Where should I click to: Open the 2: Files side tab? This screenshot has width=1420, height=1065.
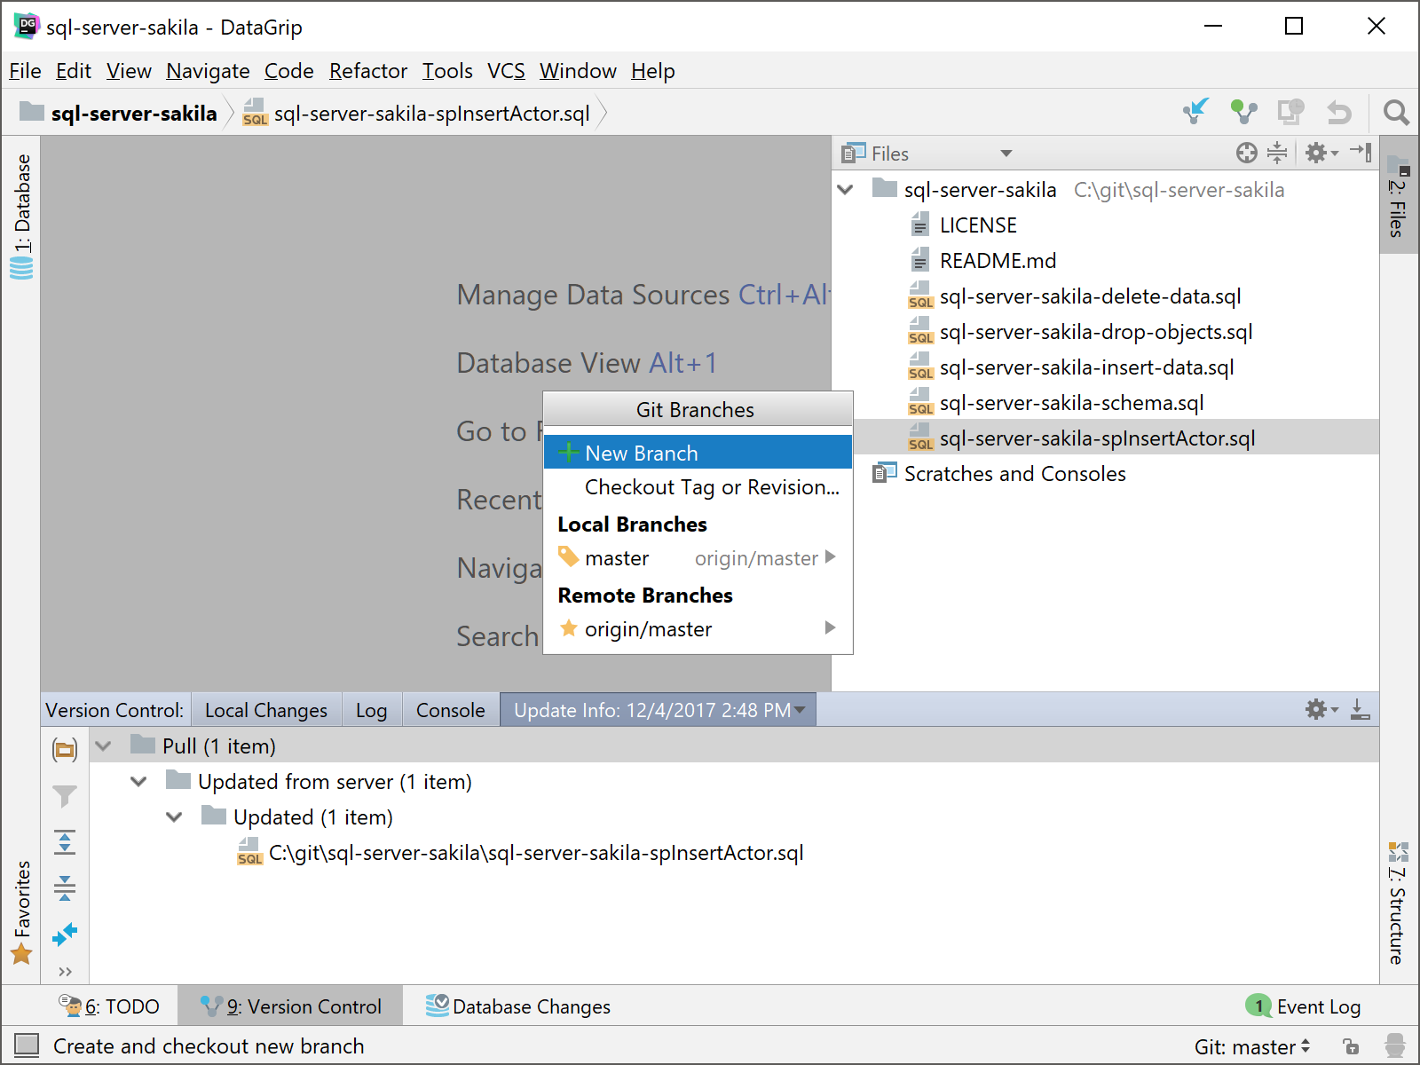[x=1398, y=196]
